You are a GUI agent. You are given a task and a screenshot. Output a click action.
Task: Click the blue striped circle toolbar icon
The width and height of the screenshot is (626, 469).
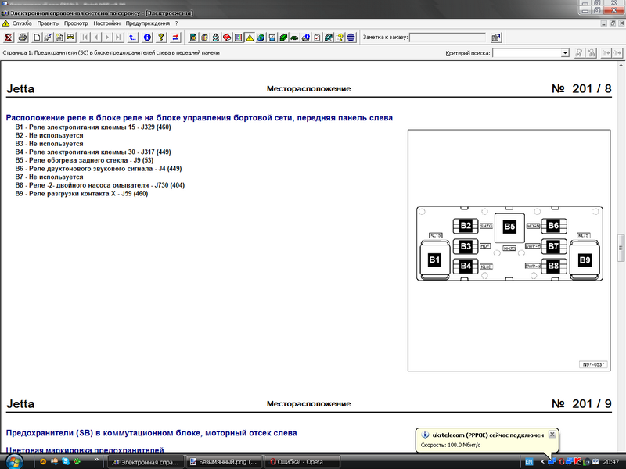pyautogui.click(x=351, y=38)
